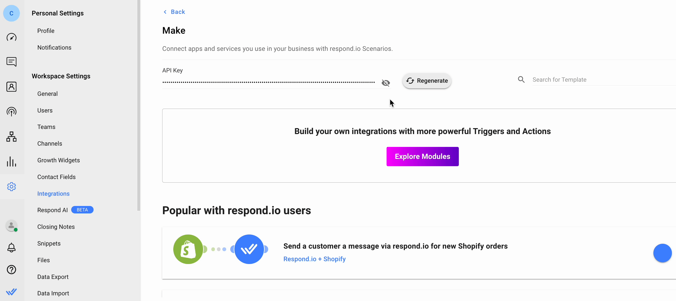Viewport: 676px width, 301px height.
Task: Click the Notifications bell icon
Action: [12, 247]
